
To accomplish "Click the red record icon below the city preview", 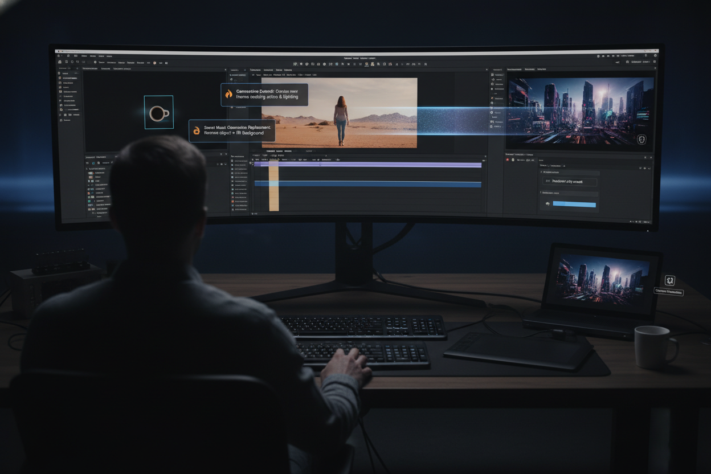I will pos(508,160).
